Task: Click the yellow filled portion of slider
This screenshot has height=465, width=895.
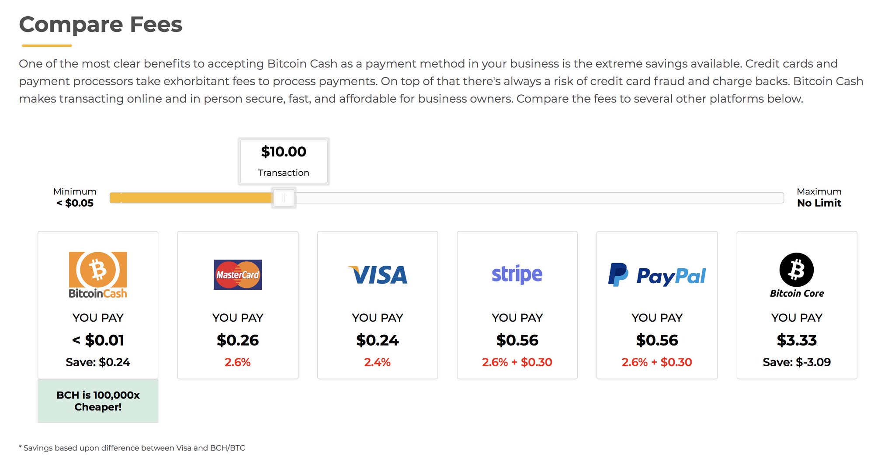Action: tap(191, 198)
